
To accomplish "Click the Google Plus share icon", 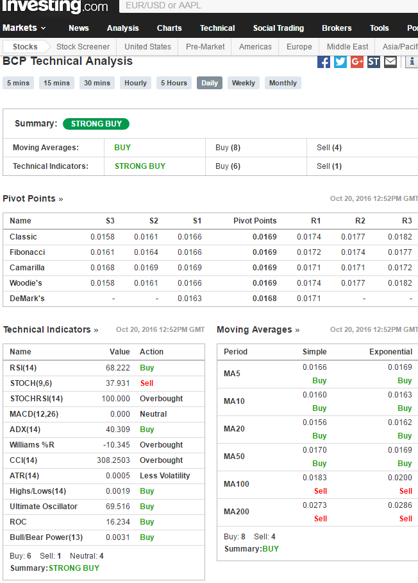I will pyautogui.click(x=357, y=62).
